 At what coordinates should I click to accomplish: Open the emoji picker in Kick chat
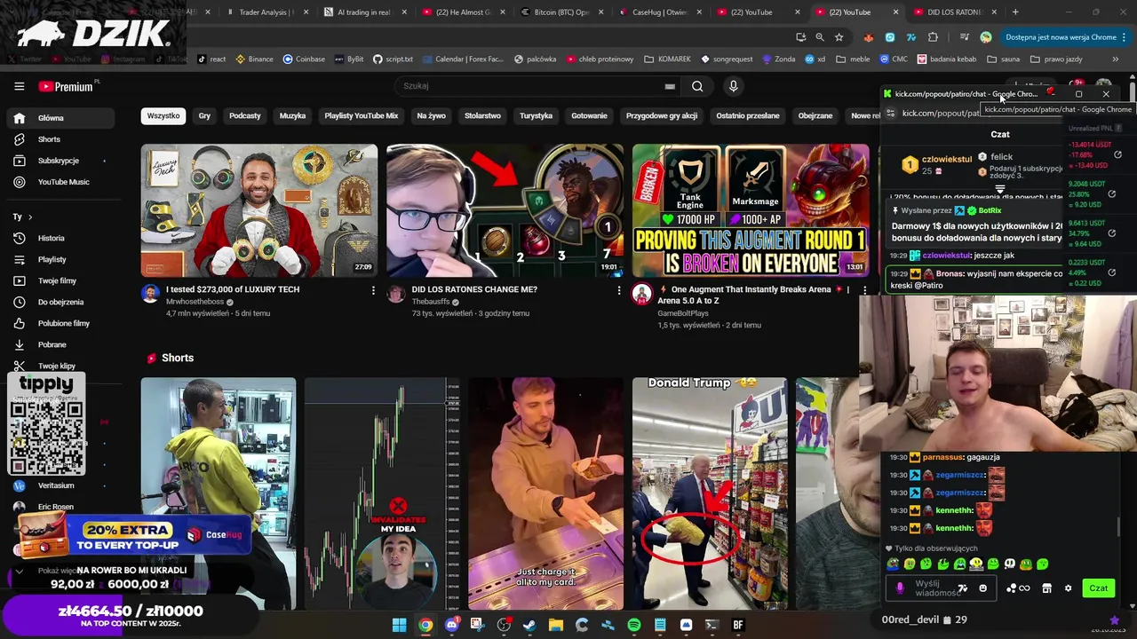(982, 588)
